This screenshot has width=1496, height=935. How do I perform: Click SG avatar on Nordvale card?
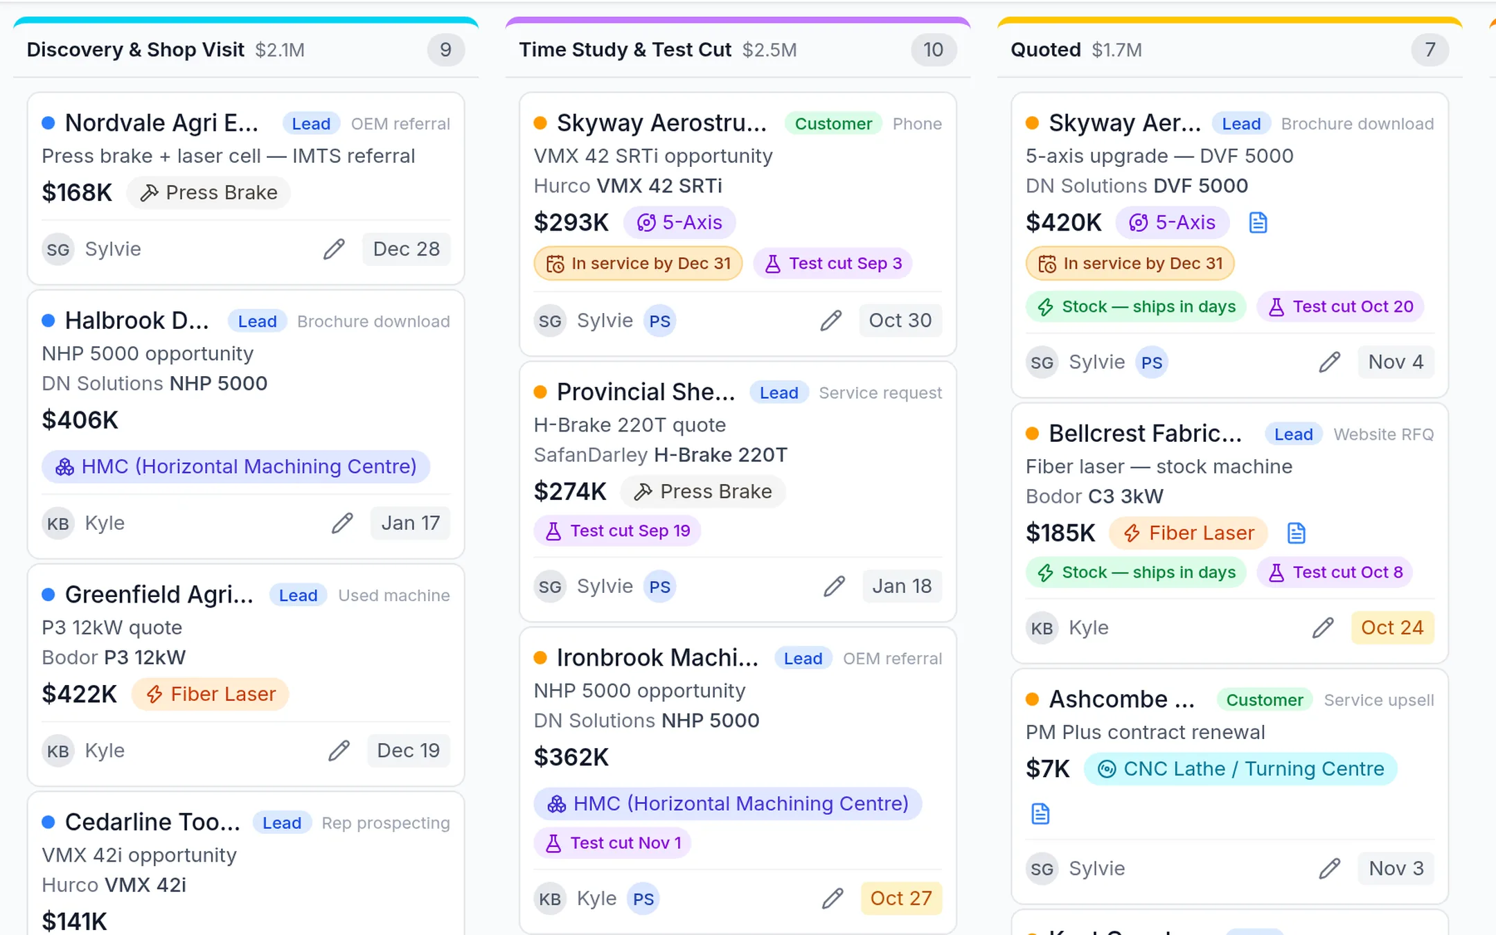point(58,249)
